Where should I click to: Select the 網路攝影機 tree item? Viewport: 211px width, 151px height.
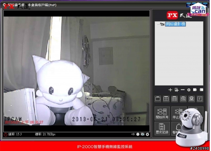[x=175, y=24]
